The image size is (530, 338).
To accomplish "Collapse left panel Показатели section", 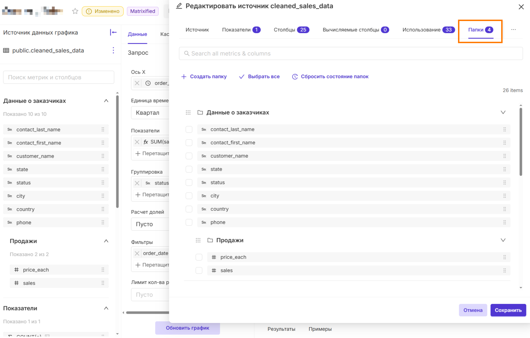I will pyautogui.click(x=106, y=308).
